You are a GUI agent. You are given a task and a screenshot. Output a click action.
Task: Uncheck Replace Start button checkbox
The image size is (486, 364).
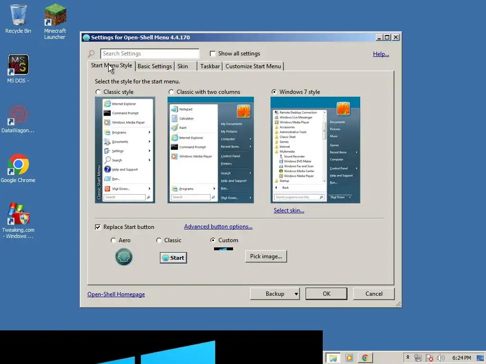98,227
